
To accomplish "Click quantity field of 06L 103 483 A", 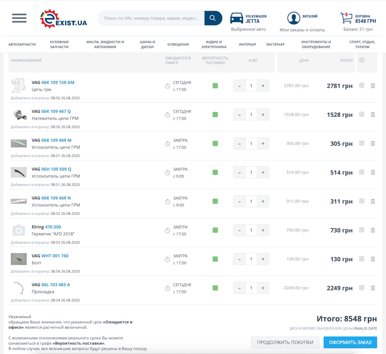I will click(251, 288).
